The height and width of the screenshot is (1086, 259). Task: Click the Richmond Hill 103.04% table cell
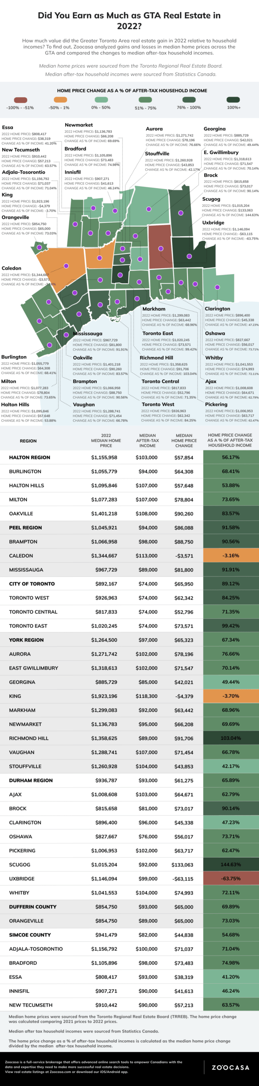point(231,738)
